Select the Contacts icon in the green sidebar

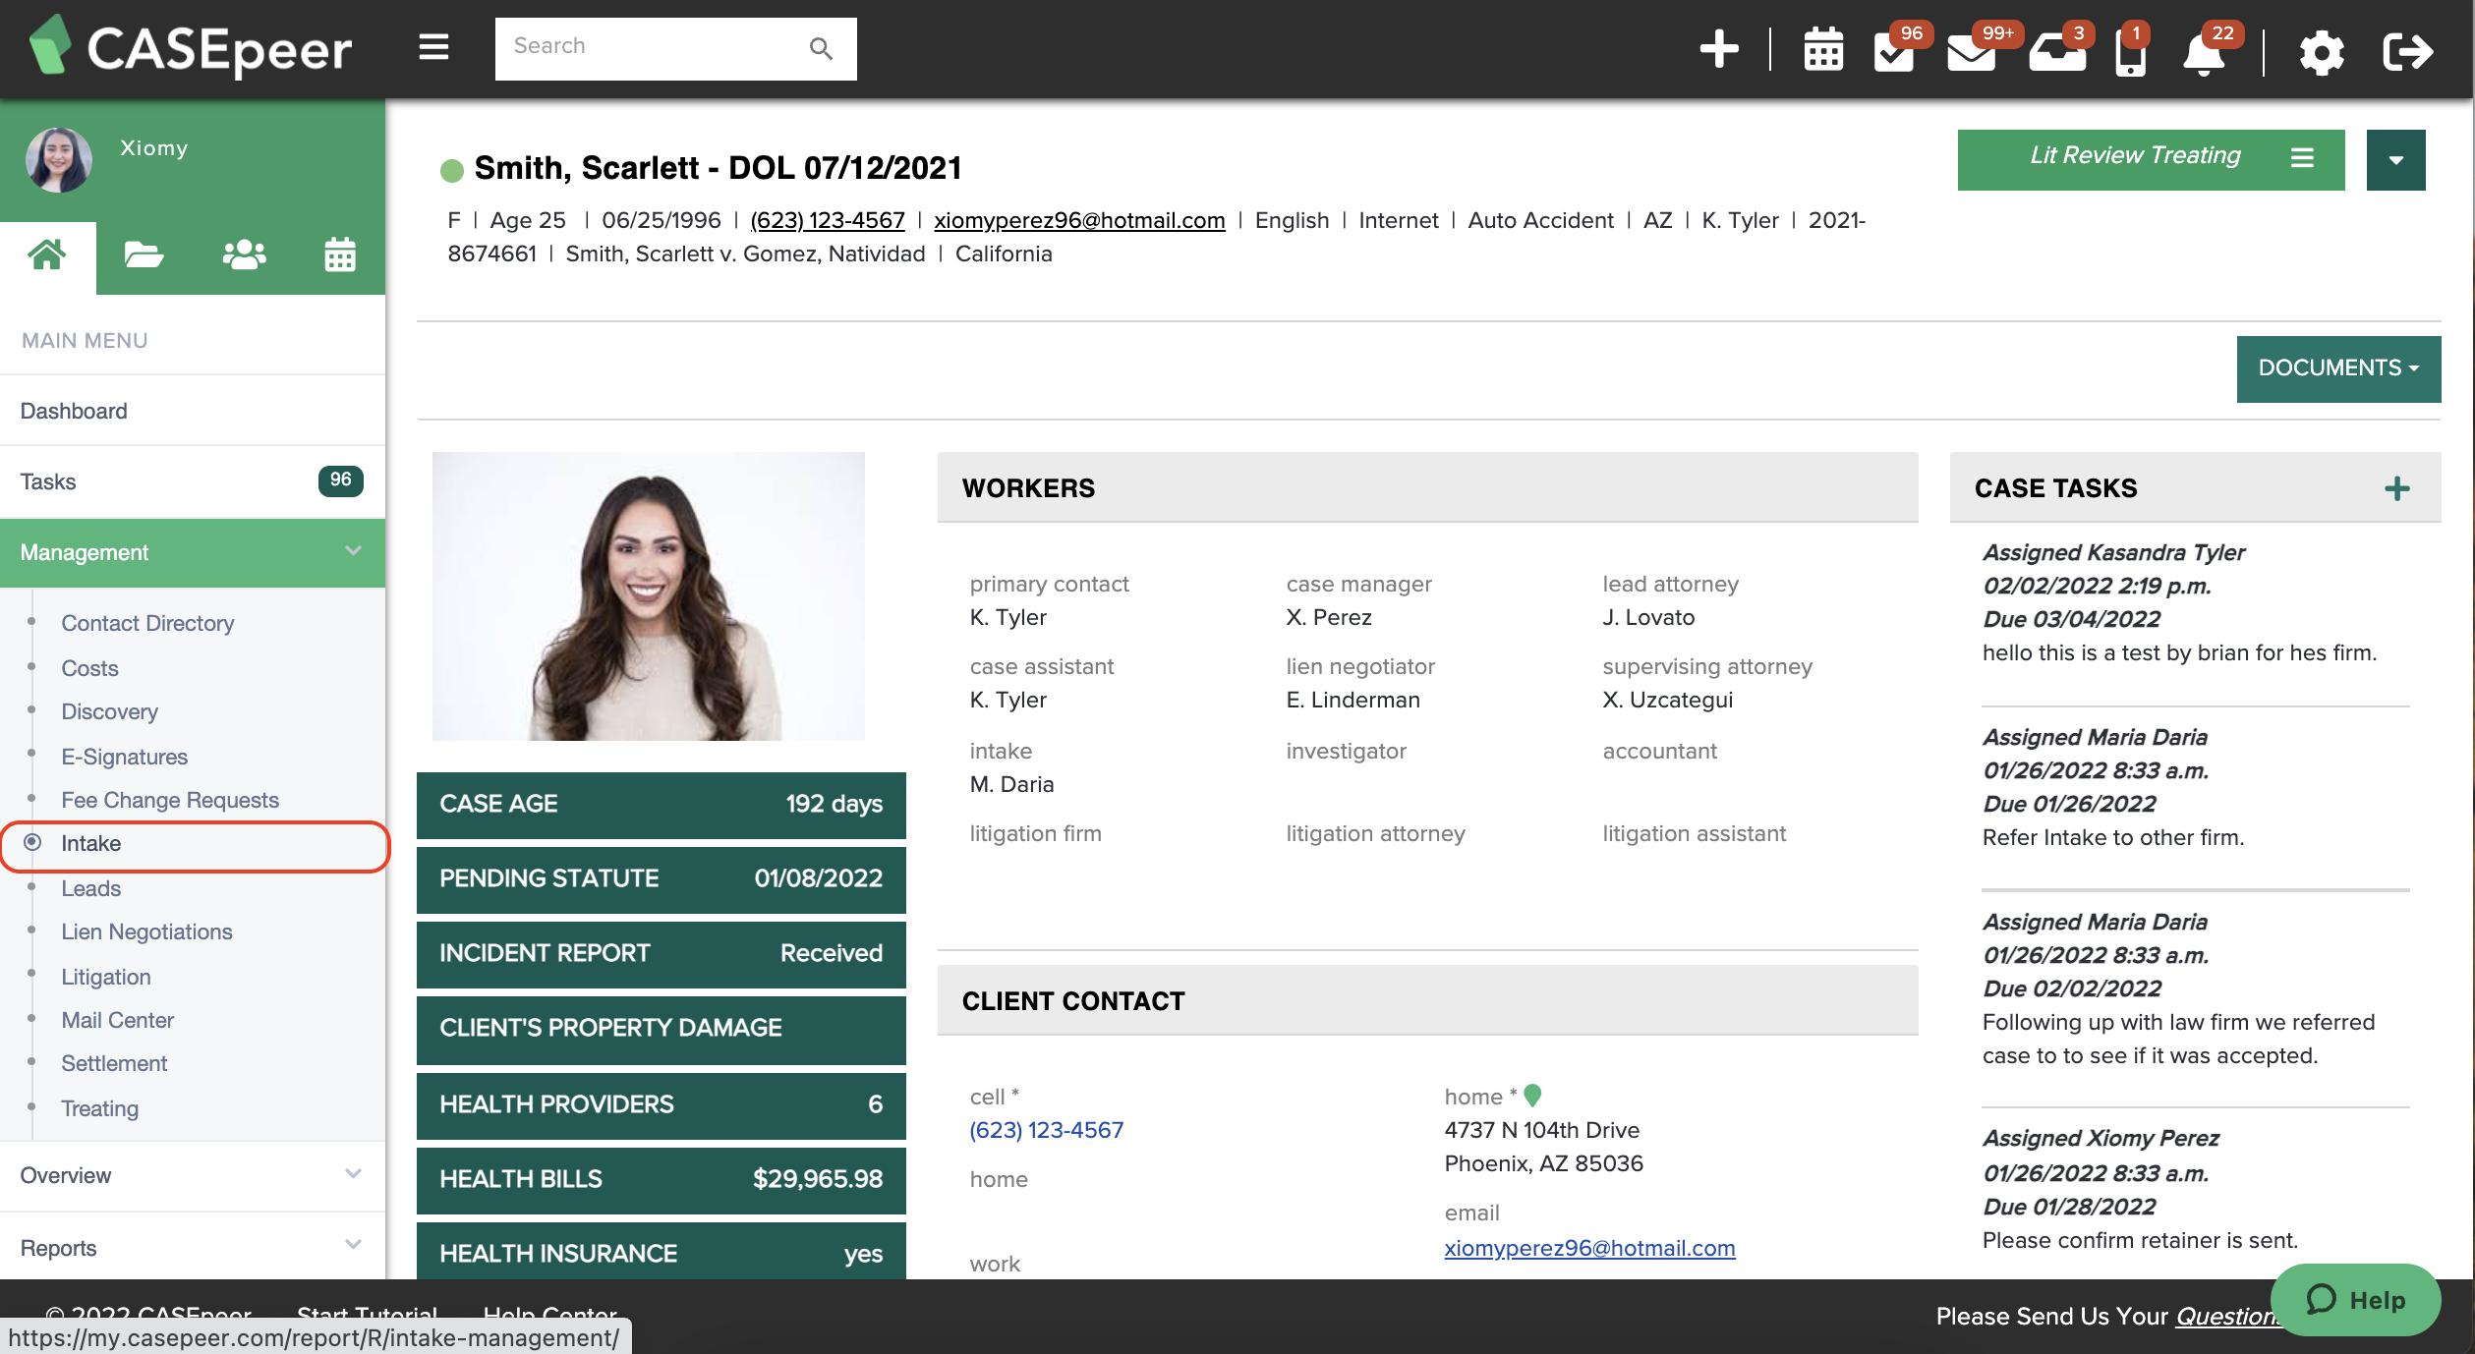point(243,254)
